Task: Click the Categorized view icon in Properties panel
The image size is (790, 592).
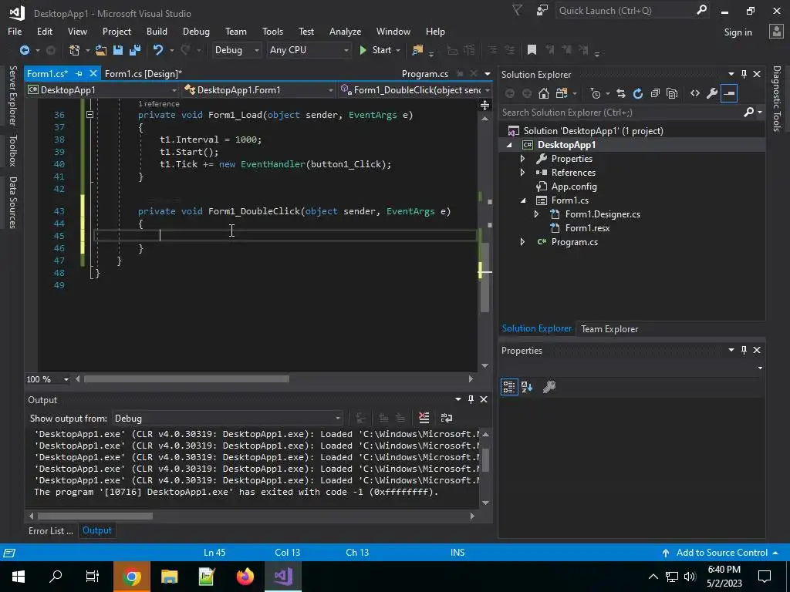Action: 509,387
